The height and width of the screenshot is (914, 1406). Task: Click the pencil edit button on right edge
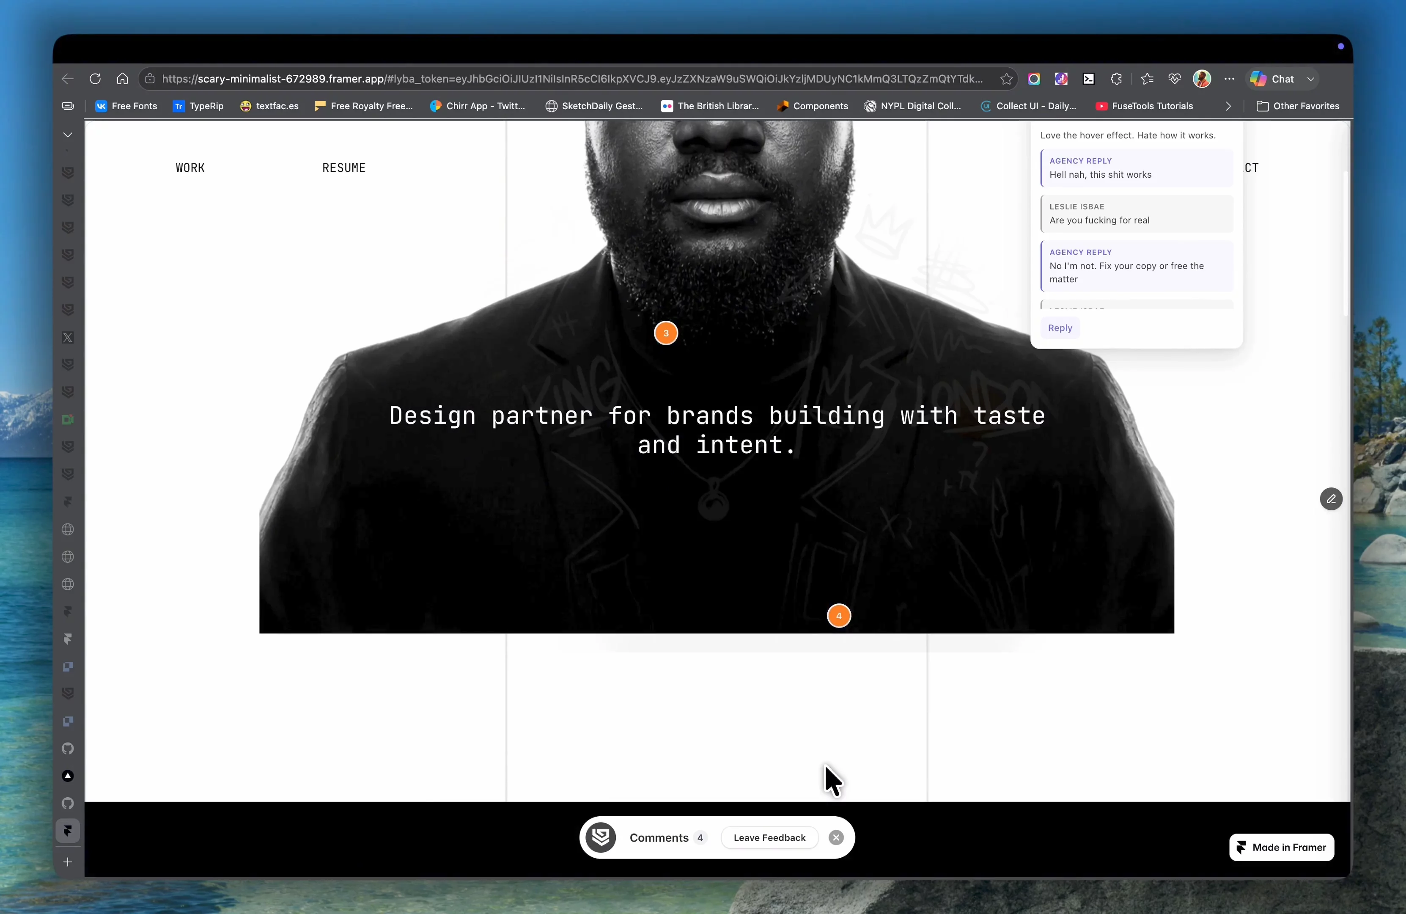[1331, 498]
